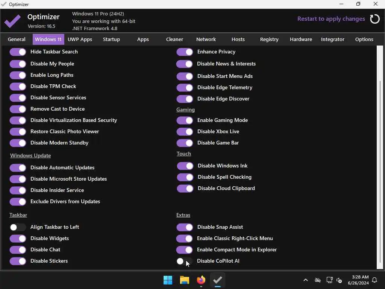The height and width of the screenshot is (289, 385).
Task: Toggle Disable My People switch
Action: tap(18, 64)
